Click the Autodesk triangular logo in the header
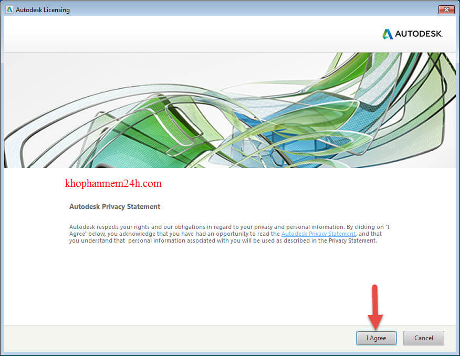 click(388, 34)
